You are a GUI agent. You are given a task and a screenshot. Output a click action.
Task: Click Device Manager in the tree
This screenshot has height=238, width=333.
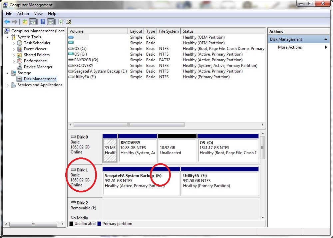click(38, 67)
